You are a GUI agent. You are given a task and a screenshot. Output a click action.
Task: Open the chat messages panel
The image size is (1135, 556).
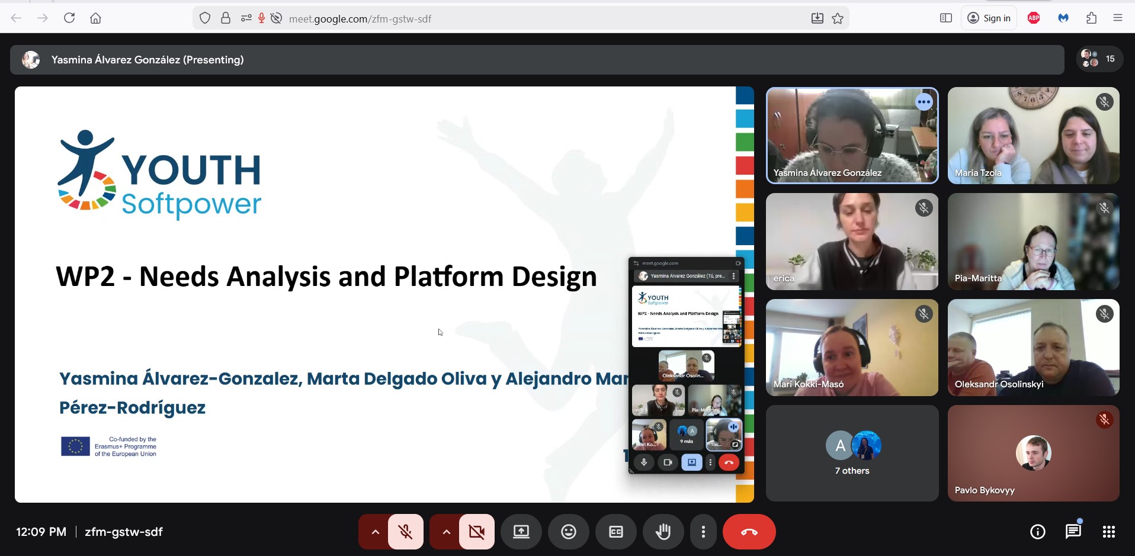pos(1073,532)
